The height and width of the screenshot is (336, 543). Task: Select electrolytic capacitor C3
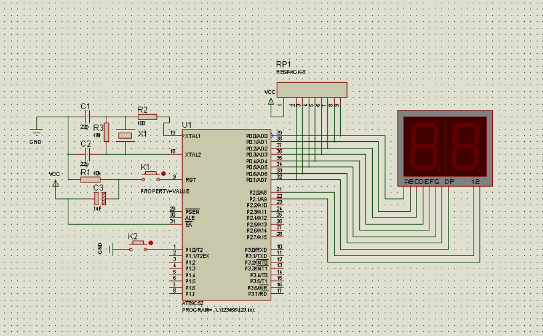100,198
